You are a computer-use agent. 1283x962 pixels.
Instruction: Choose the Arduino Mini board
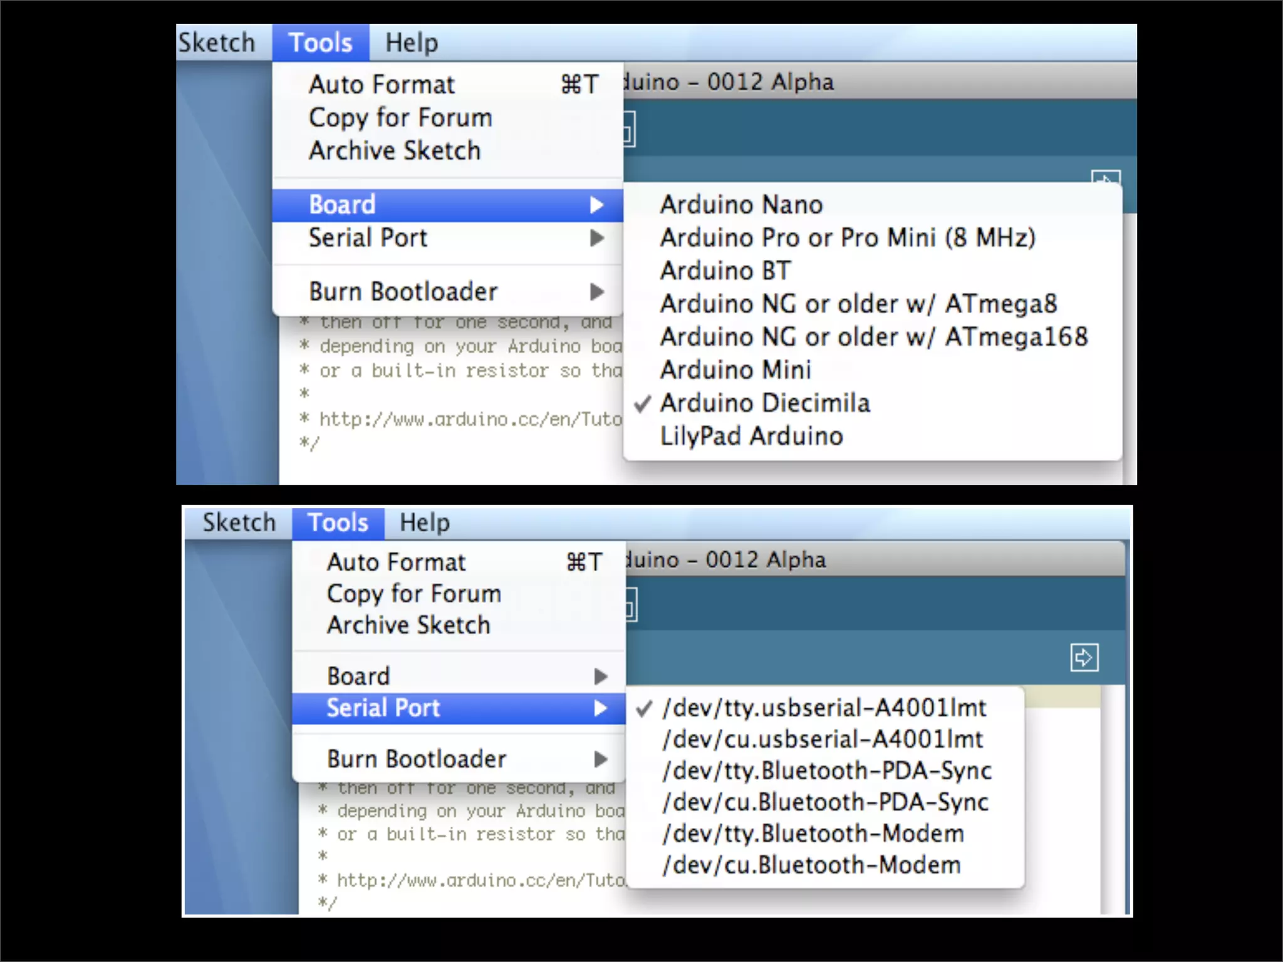click(x=735, y=370)
